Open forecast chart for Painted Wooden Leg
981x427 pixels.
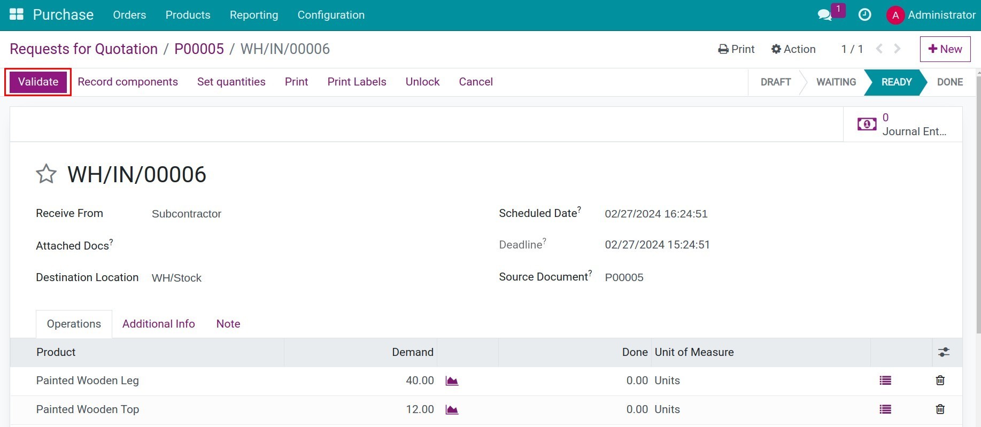click(452, 381)
